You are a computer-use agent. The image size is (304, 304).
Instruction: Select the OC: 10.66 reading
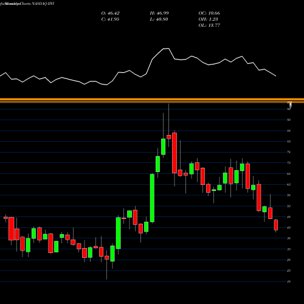click(x=209, y=13)
